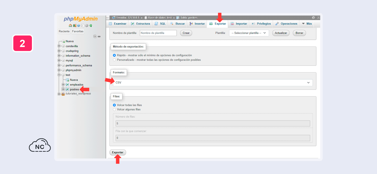Open the Reciente tables button
This screenshot has width=377, height=174.
pos(64,31)
